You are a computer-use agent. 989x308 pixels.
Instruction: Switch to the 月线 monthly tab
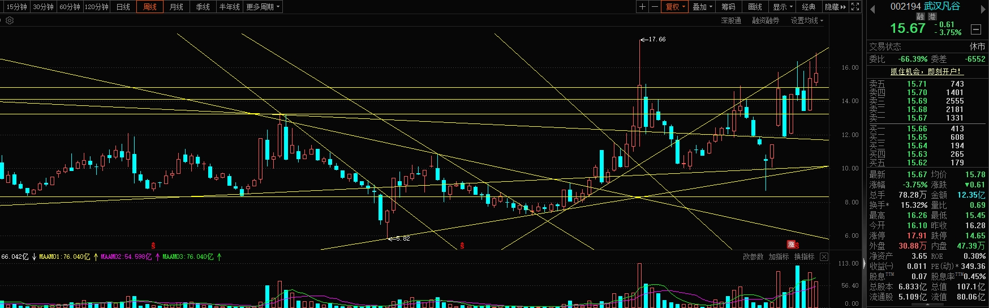tap(177, 7)
